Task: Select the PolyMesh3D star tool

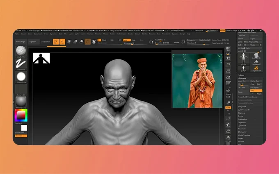Action: pyautogui.click(x=256, y=63)
